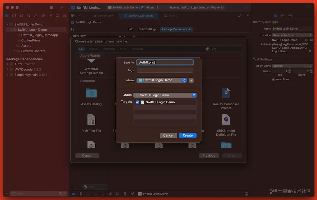Click the Simulate Location arrow icon
Image resolution: width=317 pixels, height=200 pixels.
coord(132,194)
